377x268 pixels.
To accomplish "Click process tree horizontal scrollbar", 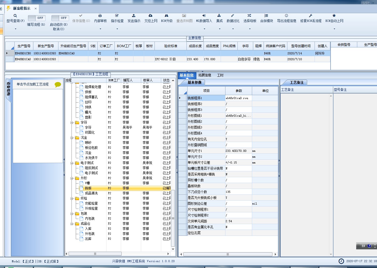I will (x=95, y=254).
